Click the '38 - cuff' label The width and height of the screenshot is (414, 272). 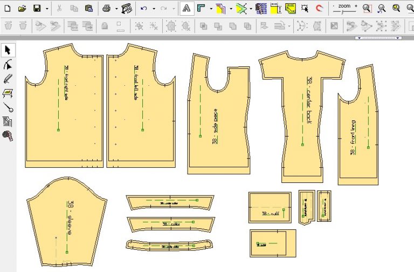pos(271,213)
